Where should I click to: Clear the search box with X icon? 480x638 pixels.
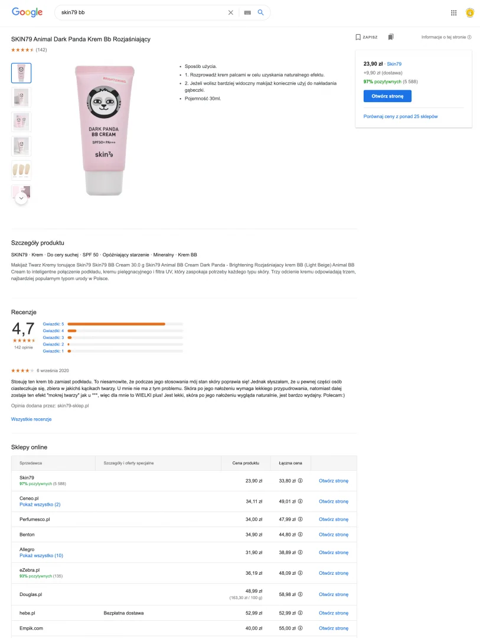(x=231, y=12)
